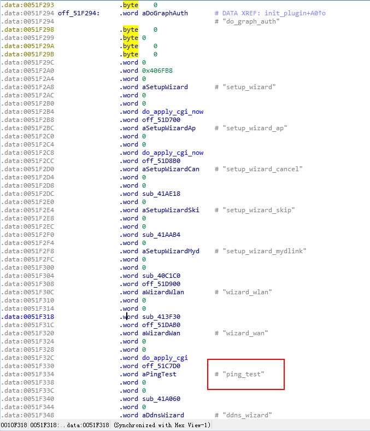Viewport: 370px width, 431px height.
Task: Open subroutine sub_40C1C0
Action: point(158,276)
